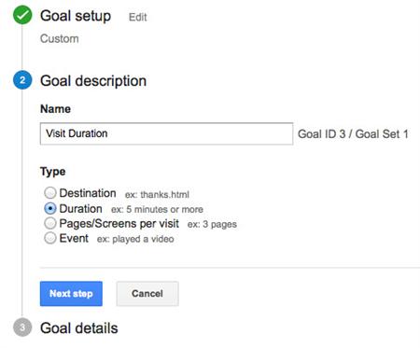
Task: Click the Custom text under Goal setup
Action: (60, 39)
